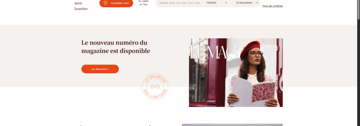This screenshot has height=126, width=360.
Task: Open the Plus de critères link
Action: coord(273,6)
